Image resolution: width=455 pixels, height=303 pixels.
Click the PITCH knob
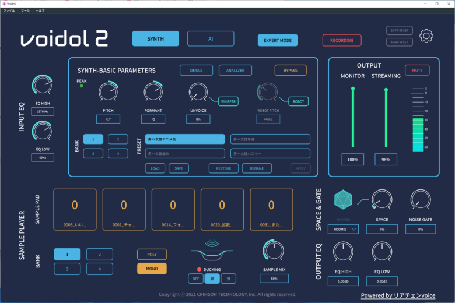[108, 91]
